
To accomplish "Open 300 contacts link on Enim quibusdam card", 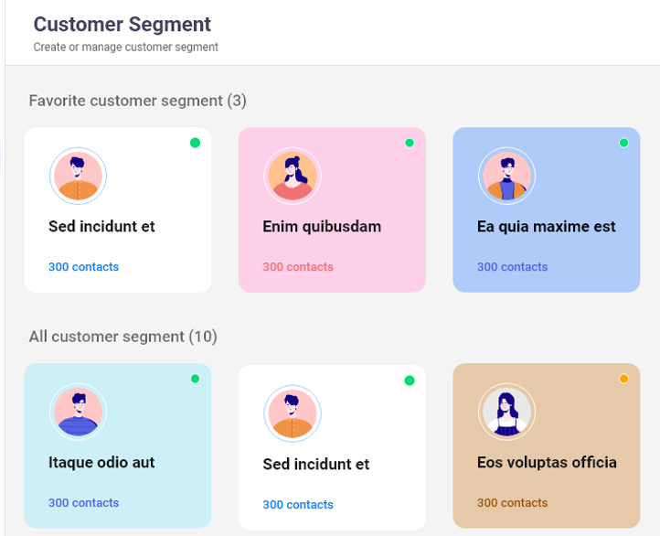I will click(298, 267).
